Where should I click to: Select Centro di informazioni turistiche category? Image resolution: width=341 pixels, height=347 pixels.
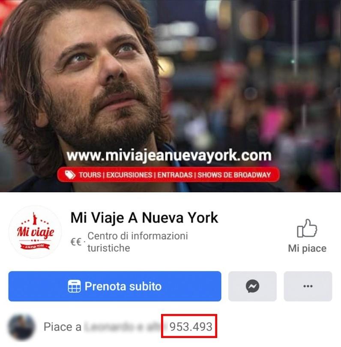[138, 242]
